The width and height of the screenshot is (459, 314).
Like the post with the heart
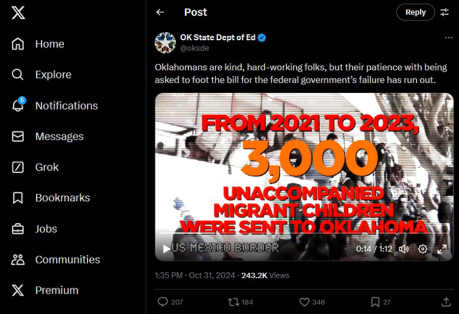pos(304,302)
